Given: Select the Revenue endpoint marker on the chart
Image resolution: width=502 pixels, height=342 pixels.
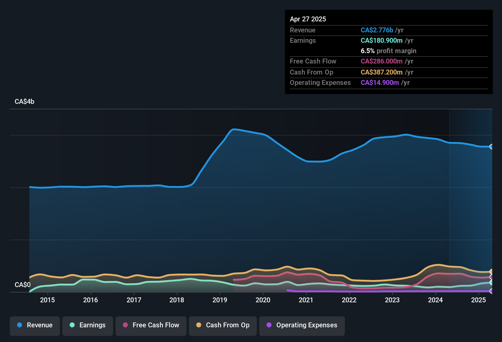Looking at the screenshot, I should pyautogui.click(x=491, y=147).
